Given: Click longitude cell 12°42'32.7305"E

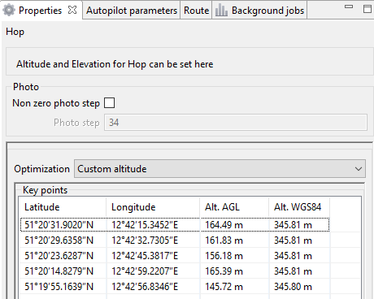Looking at the screenshot, I should tap(153, 240).
